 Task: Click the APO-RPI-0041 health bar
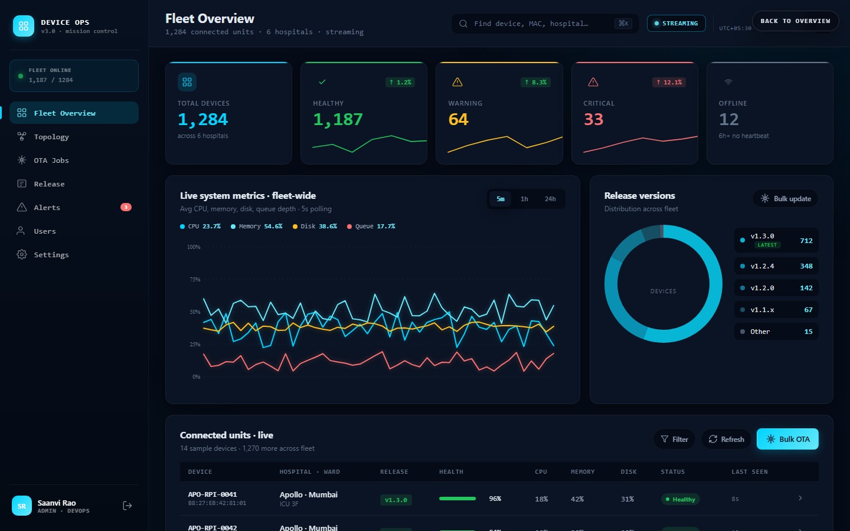pyautogui.click(x=457, y=499)
